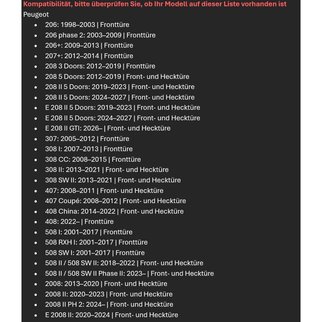322x322 pixels.
Task: Select 208 5 Doors: 2012–2019 entry
Action: pos(117,76)
